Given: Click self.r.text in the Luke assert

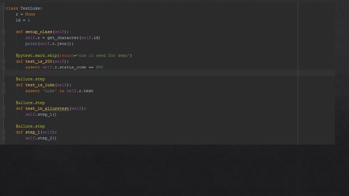Looking at the screenshot, I should pos(80,91).
